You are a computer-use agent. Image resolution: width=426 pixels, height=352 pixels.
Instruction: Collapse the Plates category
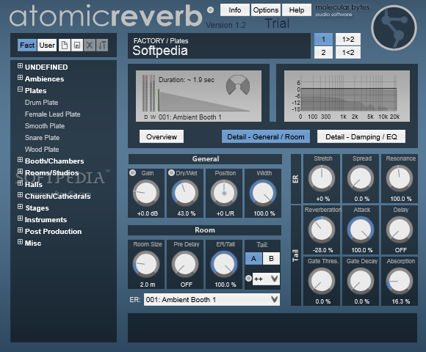(20, 89)
